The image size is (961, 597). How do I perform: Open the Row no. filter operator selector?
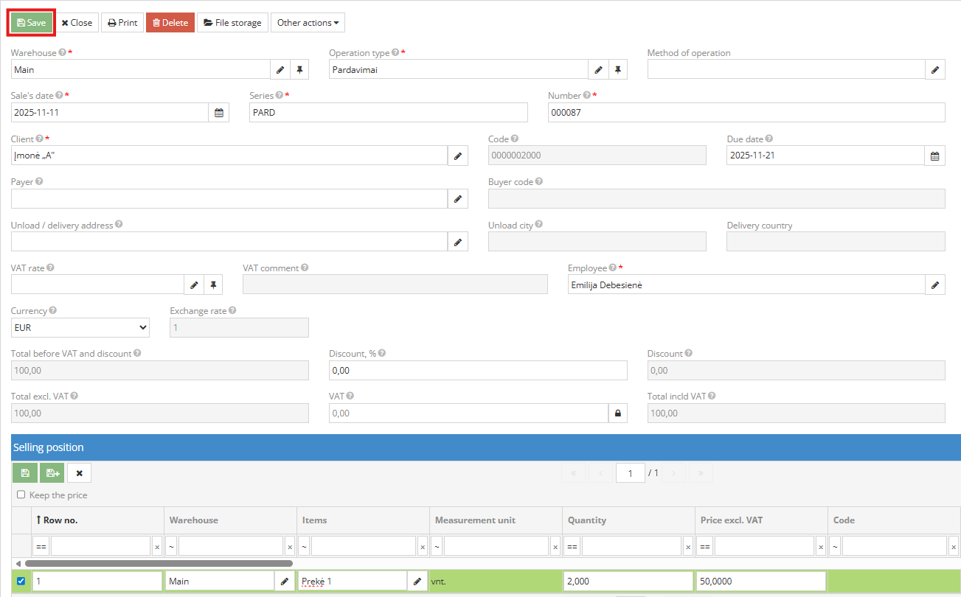tap(41, 546)
